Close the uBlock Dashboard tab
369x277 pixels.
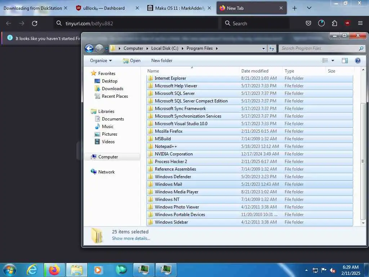pyautogui.click(x=137, y=8)
